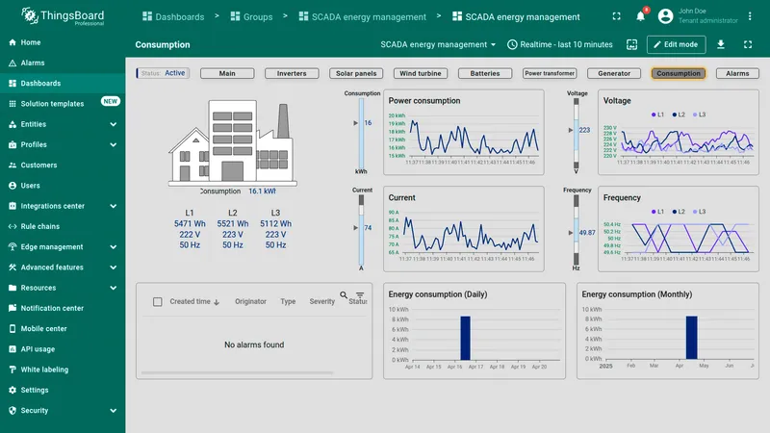
Task: Expand the Profiles sidebar menu
Action: pyautogui.click(x=113, y=145)
